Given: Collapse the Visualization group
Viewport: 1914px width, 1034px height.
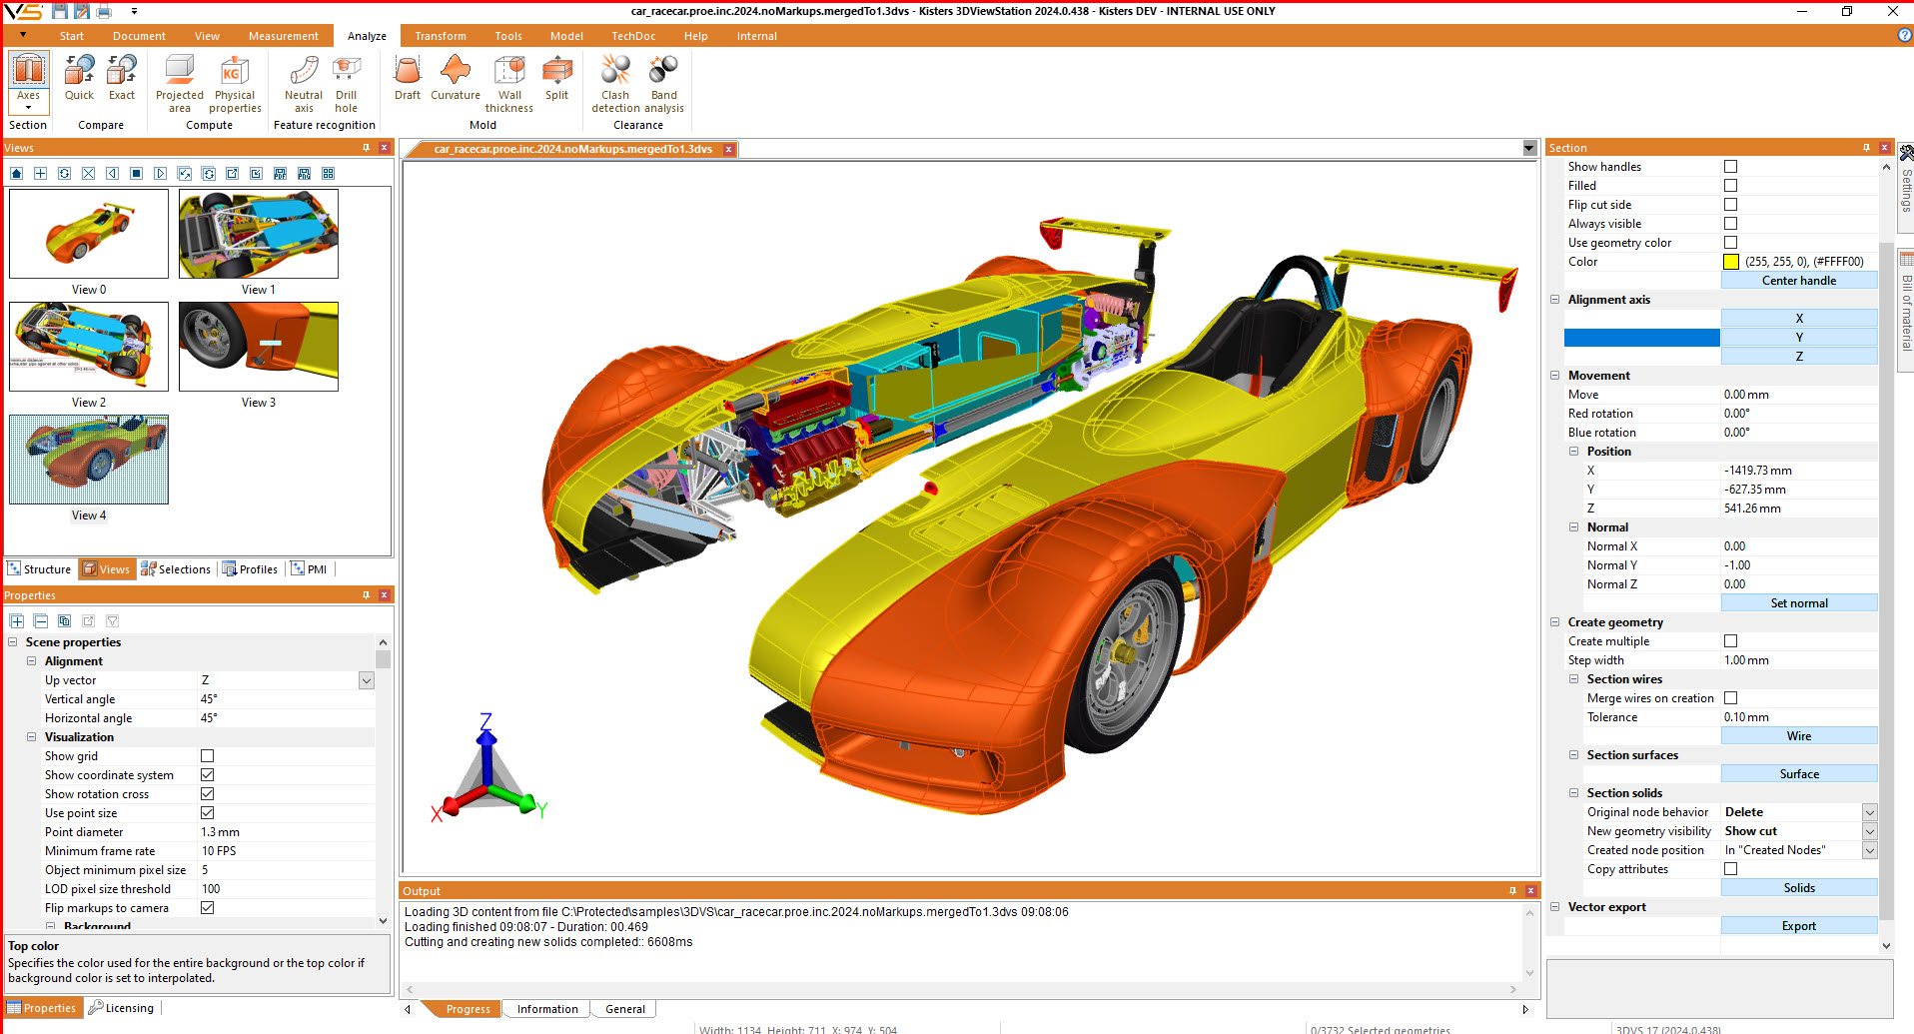Looking at the screenshot, I should [x=31, y=737].
